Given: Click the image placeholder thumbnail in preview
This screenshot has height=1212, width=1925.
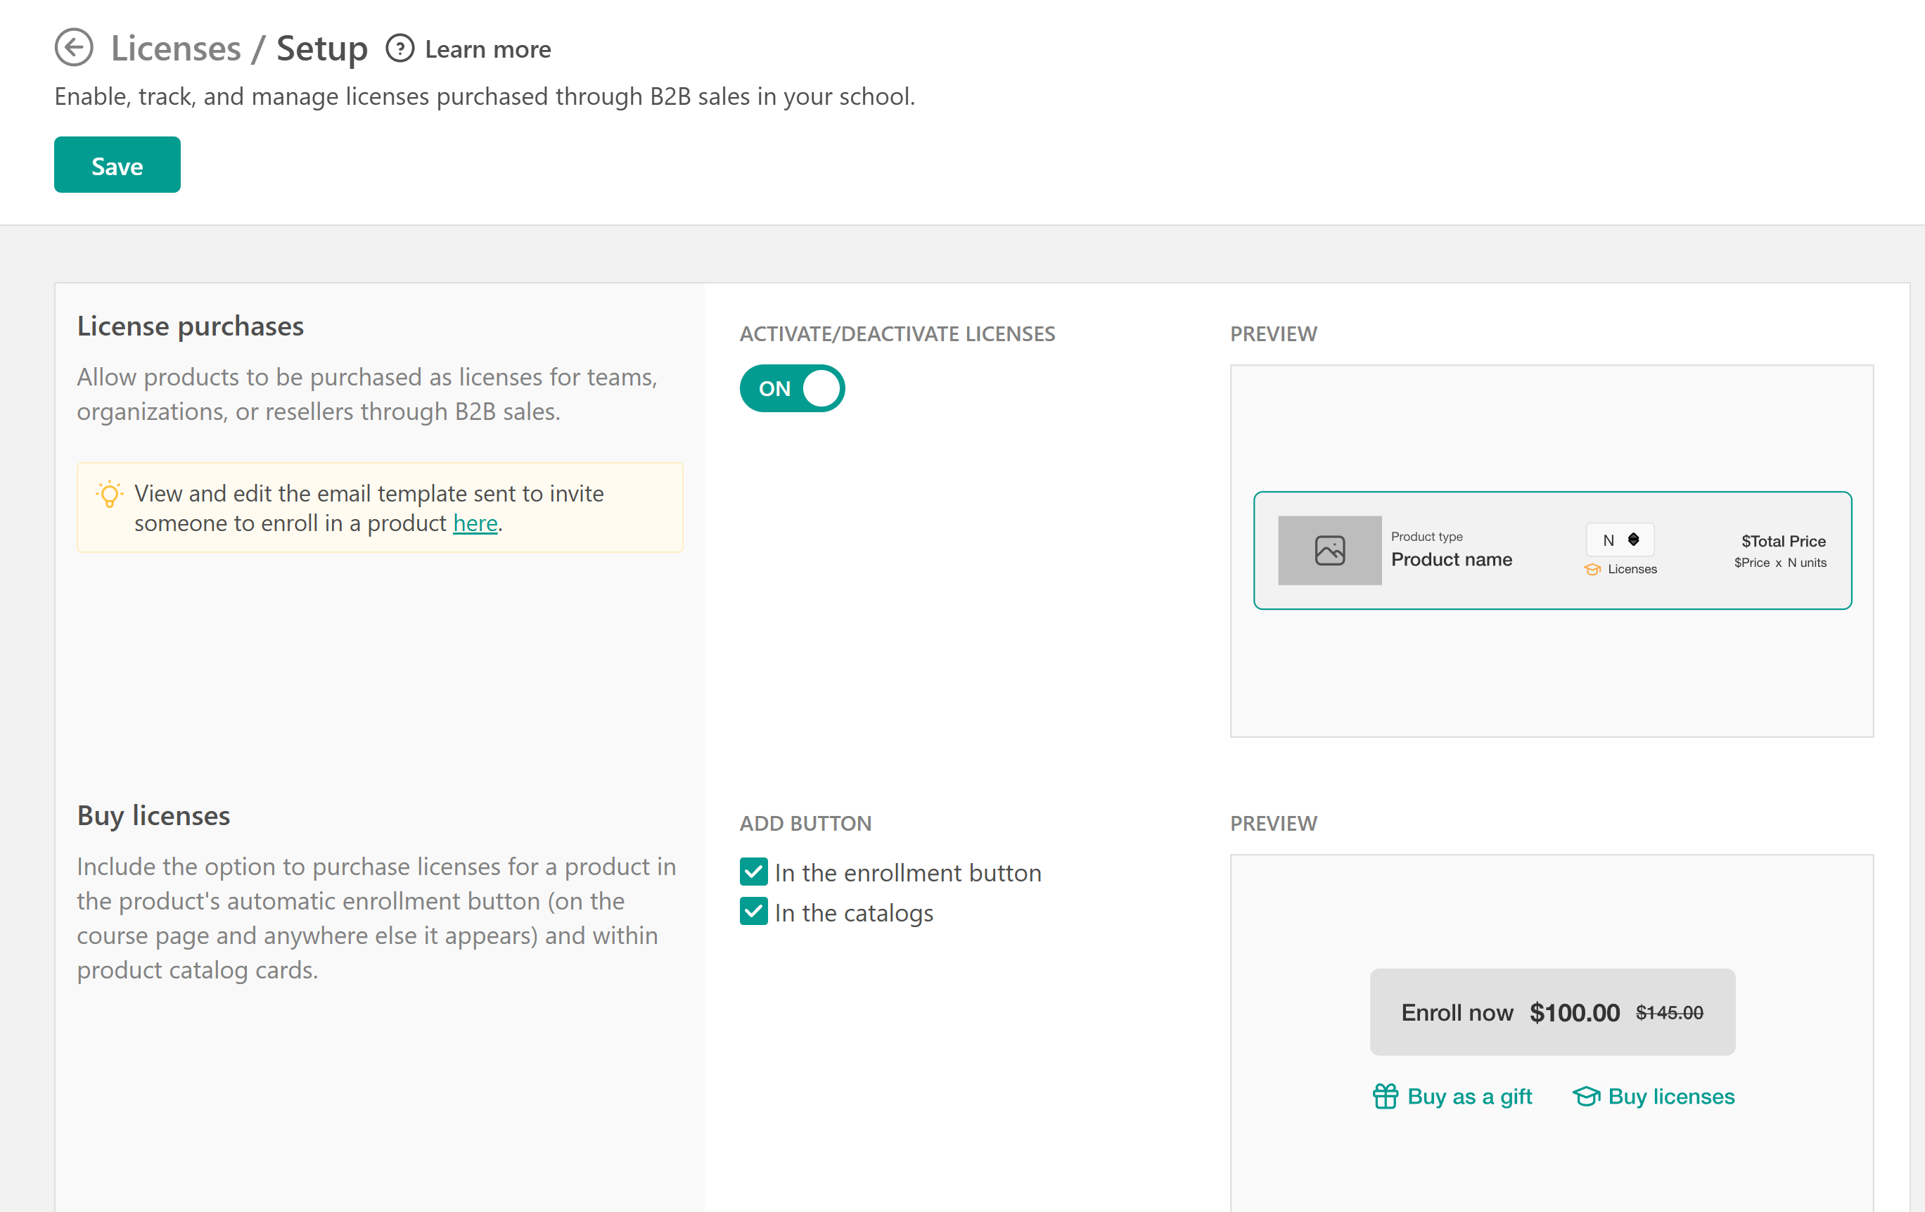Looking at the screenshot, I should pos(1329,550).
